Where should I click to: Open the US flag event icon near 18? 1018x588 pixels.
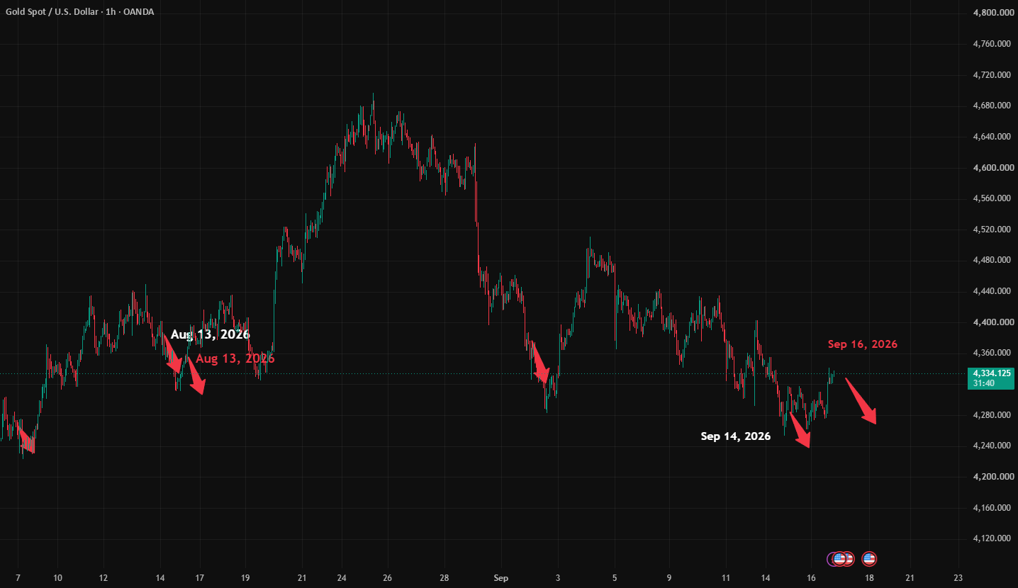click(869, 559)
